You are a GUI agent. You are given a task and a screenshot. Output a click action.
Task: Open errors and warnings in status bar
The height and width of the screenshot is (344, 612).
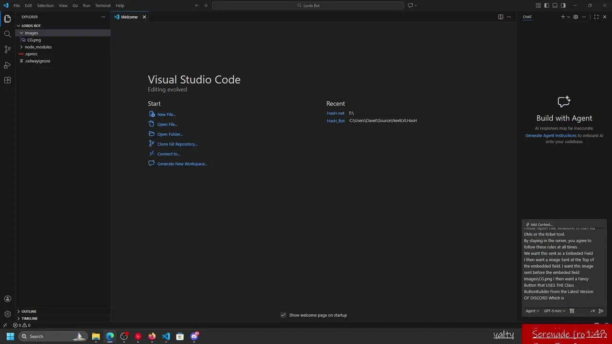click(x=22, y=325)
